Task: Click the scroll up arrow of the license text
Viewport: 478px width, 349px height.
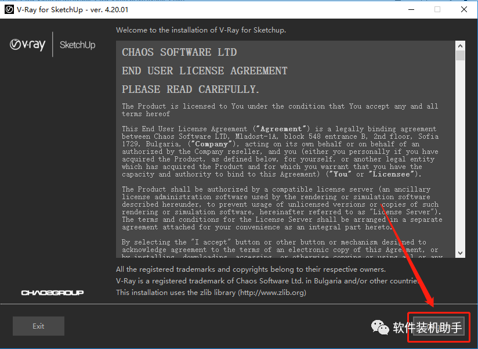Action: (x=461, y=46)
